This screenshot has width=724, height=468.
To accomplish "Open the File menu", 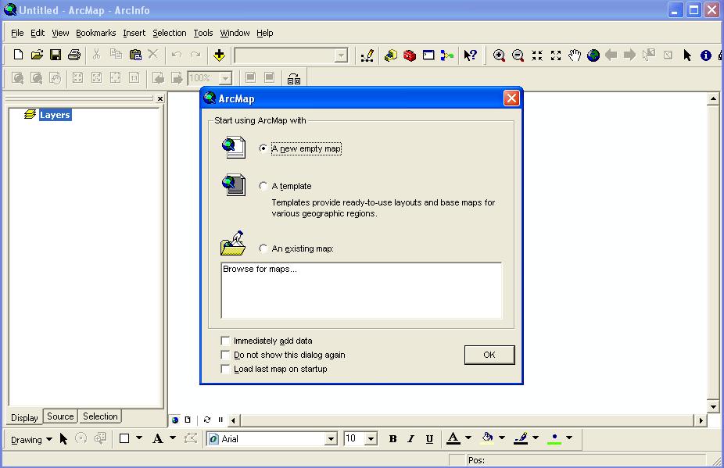I will coord(17,33).
